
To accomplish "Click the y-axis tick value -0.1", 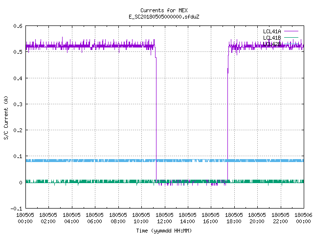I will [16, 209].
